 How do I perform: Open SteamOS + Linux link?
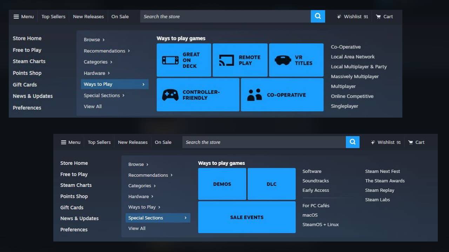pyautogui.click(x=321, y=224)
